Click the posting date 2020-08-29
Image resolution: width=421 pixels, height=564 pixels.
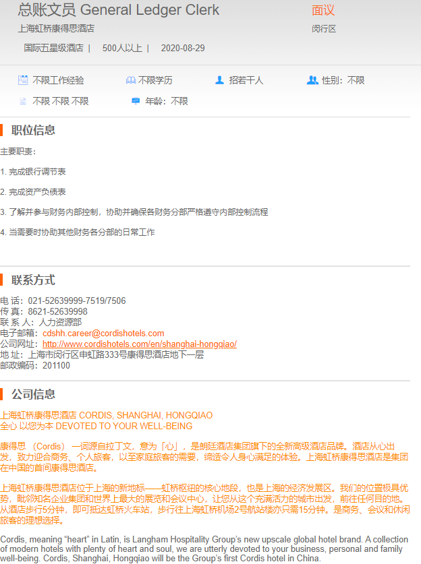pos(183,48)
